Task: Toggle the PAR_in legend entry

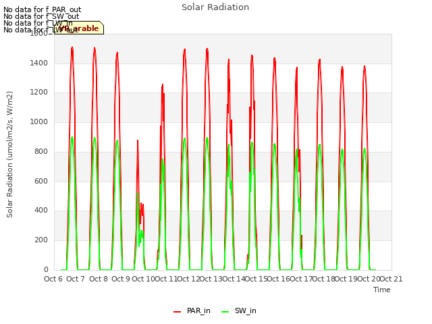Action: 192,310
